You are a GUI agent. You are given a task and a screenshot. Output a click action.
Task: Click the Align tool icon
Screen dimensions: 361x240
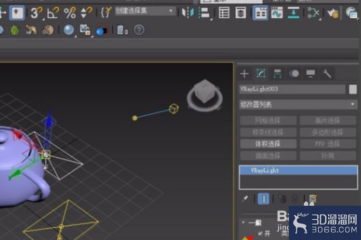[x=204, y=13]
